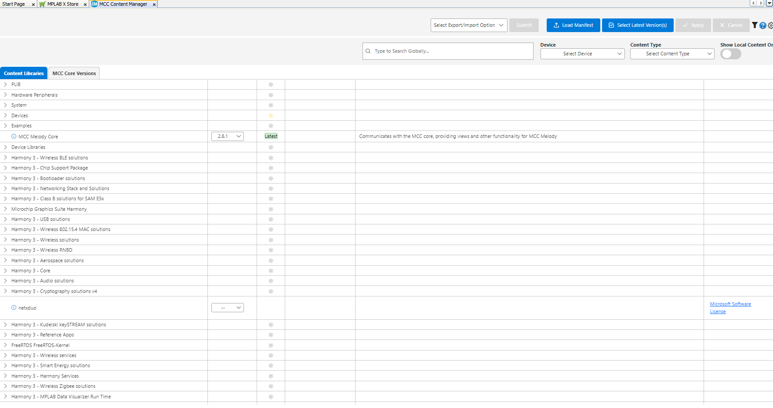
Task: Close the MPLAB X Store tab
Action: point(85,4)
